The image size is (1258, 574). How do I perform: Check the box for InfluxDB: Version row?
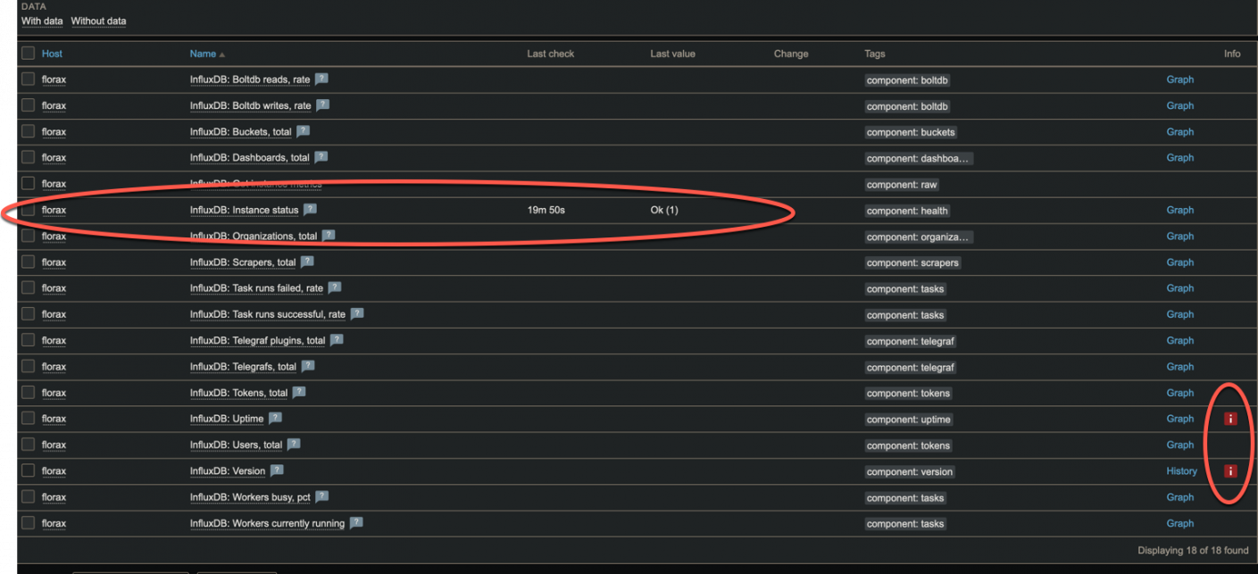pos(28,470)
